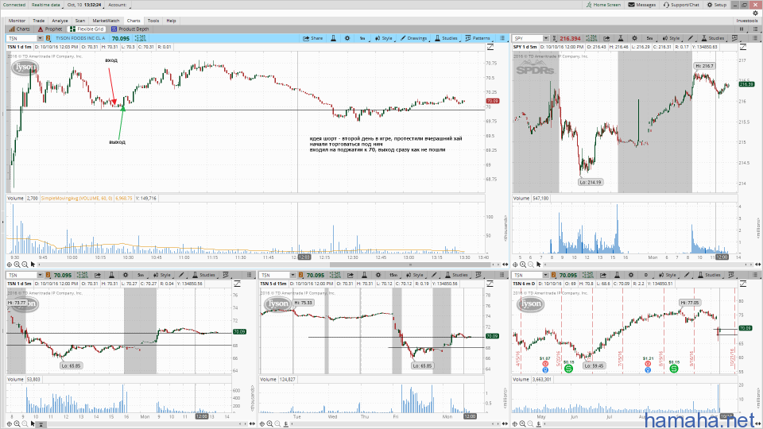Open settings gear on the TSN 15m chart
763x429 pixels.
pyautogui.click(x=378, y=275)
